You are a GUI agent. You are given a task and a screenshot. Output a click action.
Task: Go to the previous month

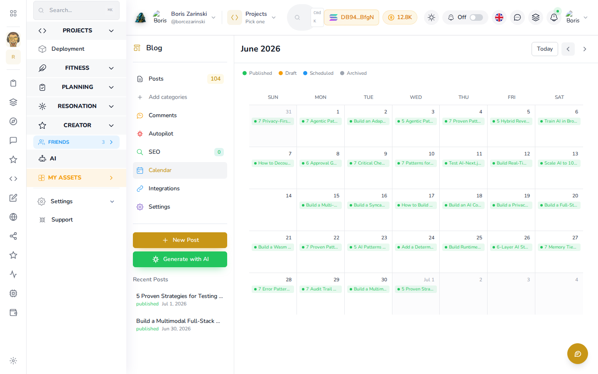(x=568, y=49)
